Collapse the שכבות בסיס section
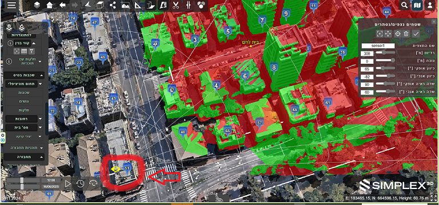The width and height of the screenshot is (439, 205). pos(41,75)
